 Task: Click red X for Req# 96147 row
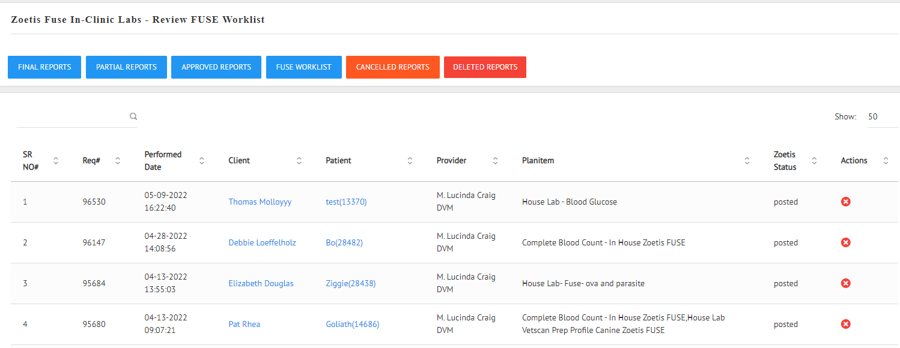coord(845,242)
